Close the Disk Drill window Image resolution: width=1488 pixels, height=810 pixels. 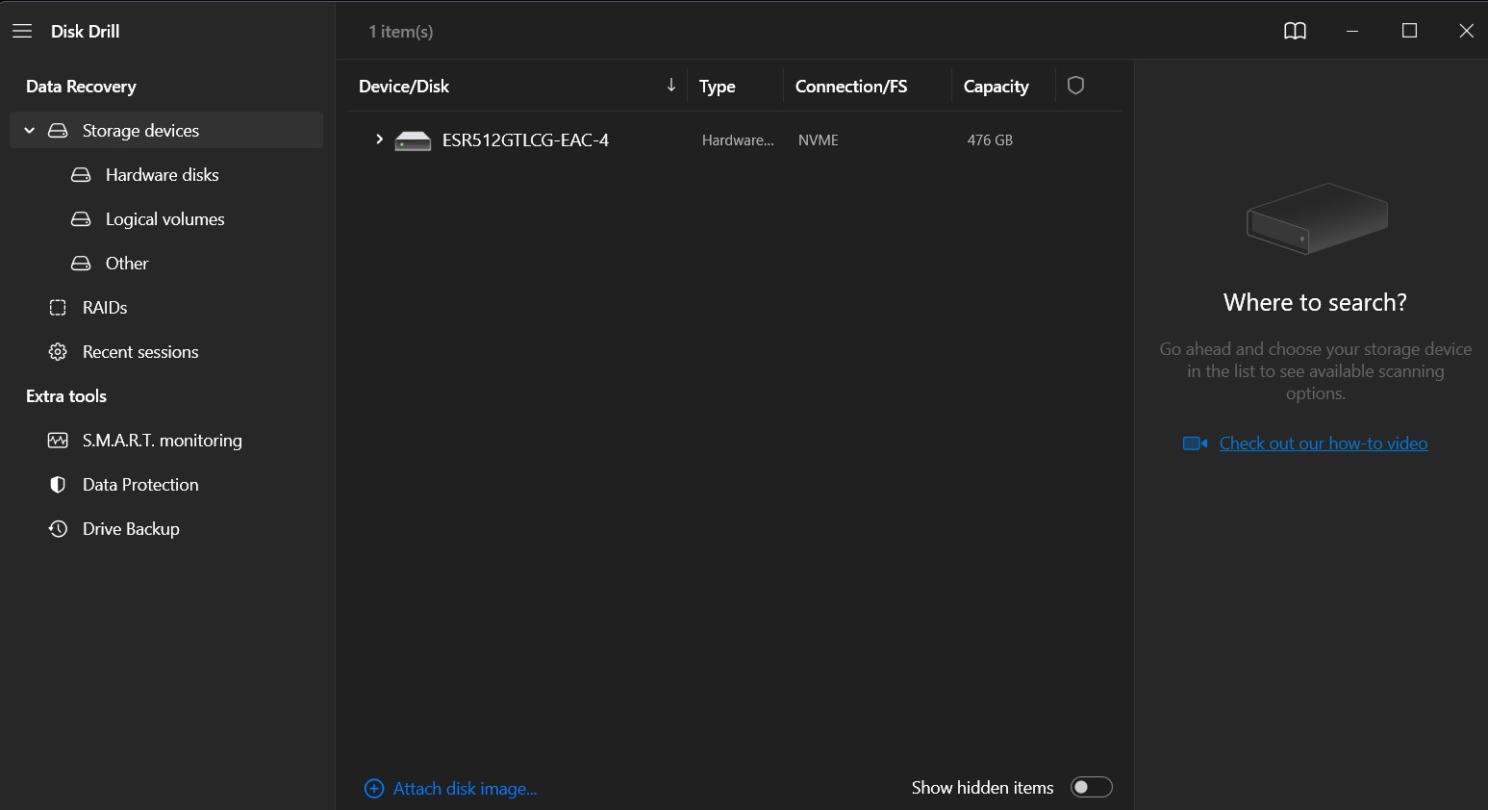(1466, 31)
